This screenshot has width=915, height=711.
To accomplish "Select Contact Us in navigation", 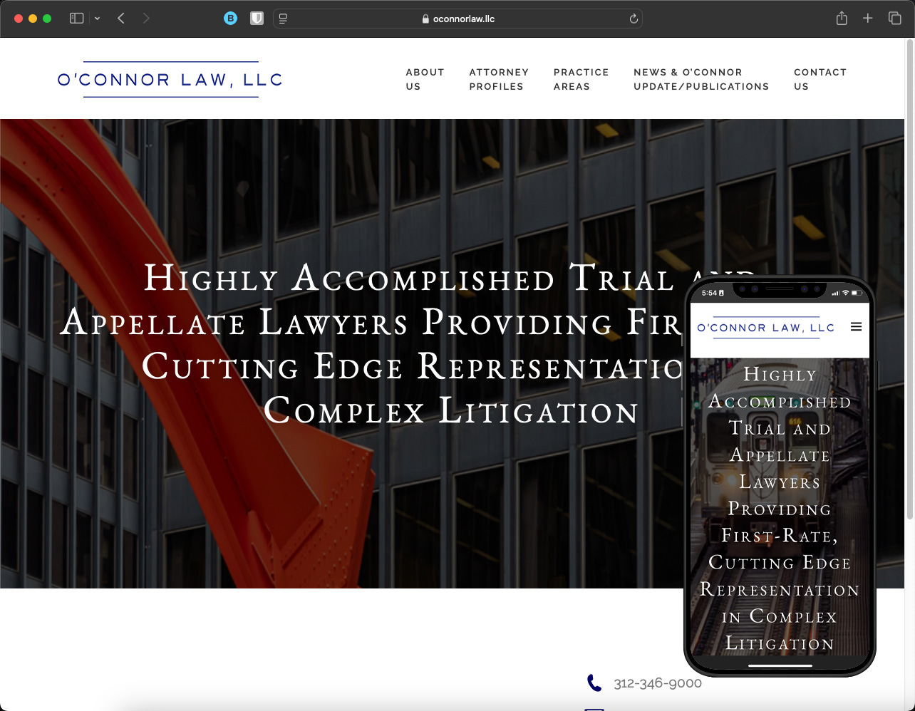I will tap(820, 79).
